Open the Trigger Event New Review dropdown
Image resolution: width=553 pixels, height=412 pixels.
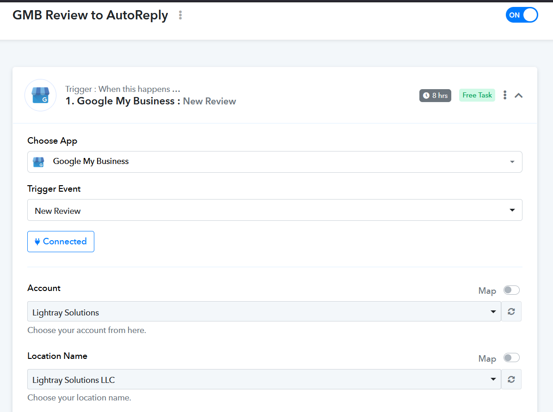(x=275, y=210)
